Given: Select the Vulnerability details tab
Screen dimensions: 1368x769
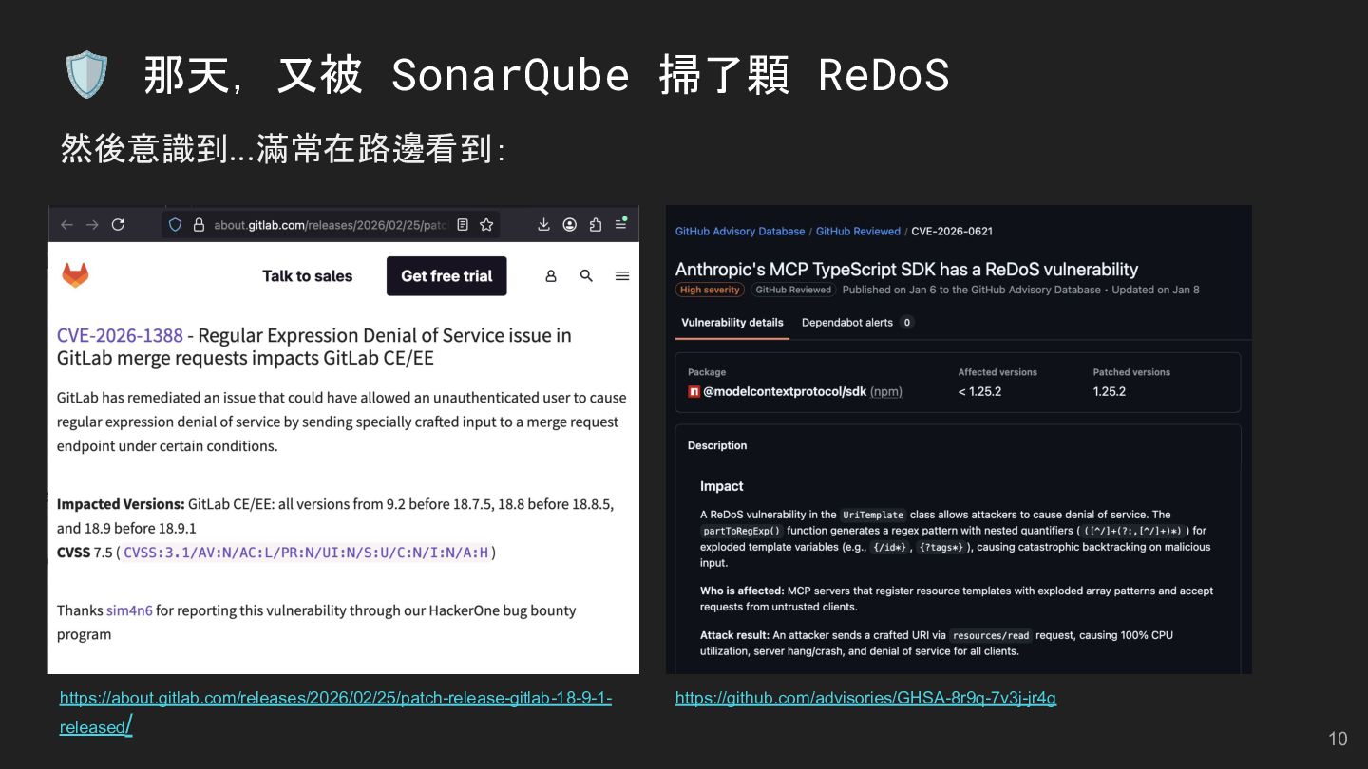Looking at the screenshot, I should point(732,323).
